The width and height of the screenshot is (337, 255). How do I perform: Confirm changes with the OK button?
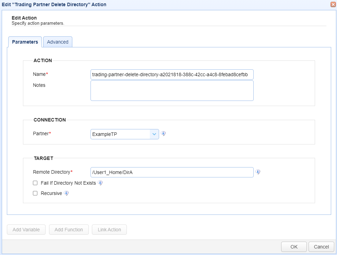click(294, 247)
